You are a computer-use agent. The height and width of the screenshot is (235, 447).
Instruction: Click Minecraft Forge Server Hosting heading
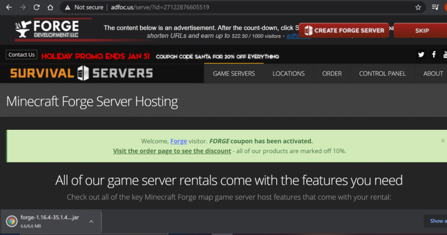click(x=92, y=102)
